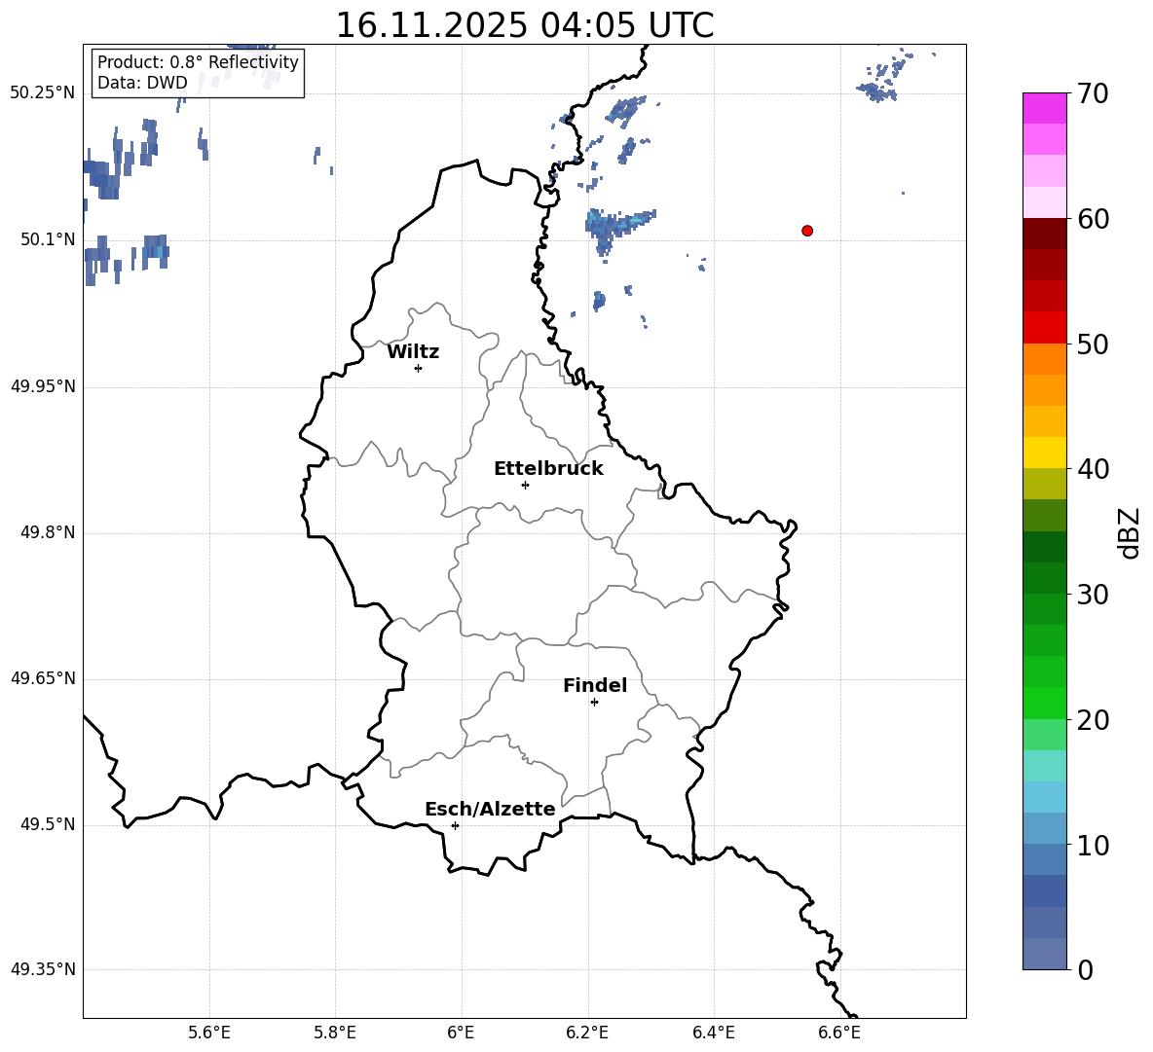Click the 'Product: 0.8° Reflectivity' text
1153x1052 pixels.
pos(198,62)
